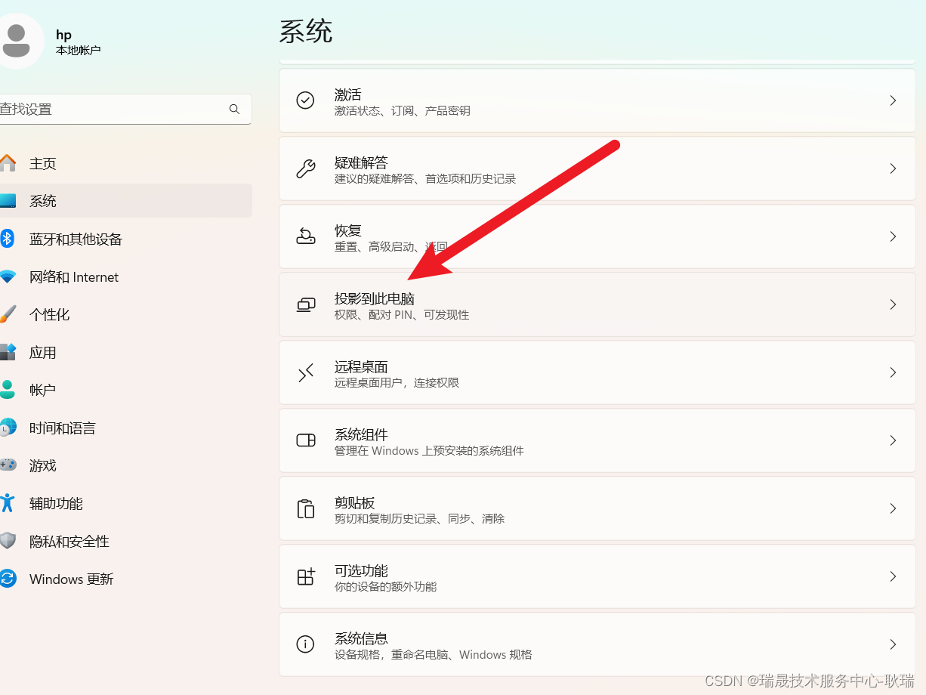Click the 恢复 recovery icon
Image resolution: width=926 pixels, height=695 pixels.
point(305,236)
